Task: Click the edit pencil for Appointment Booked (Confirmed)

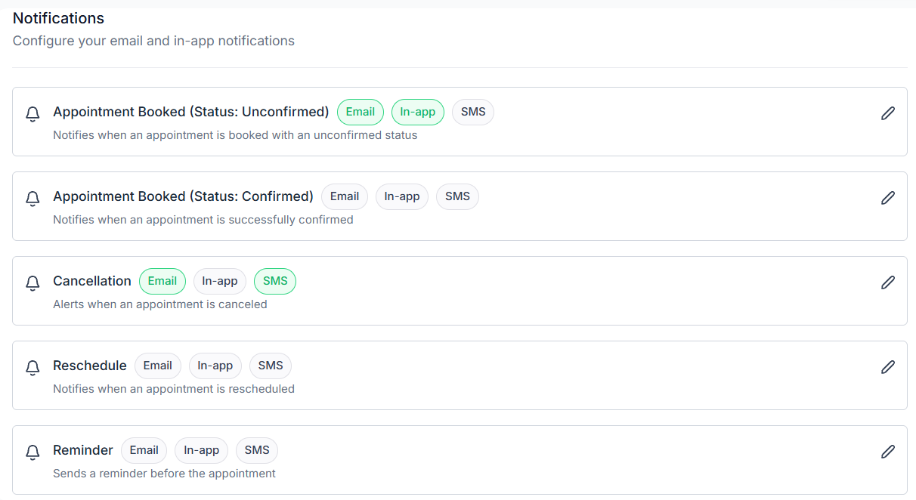Action: 887,198
